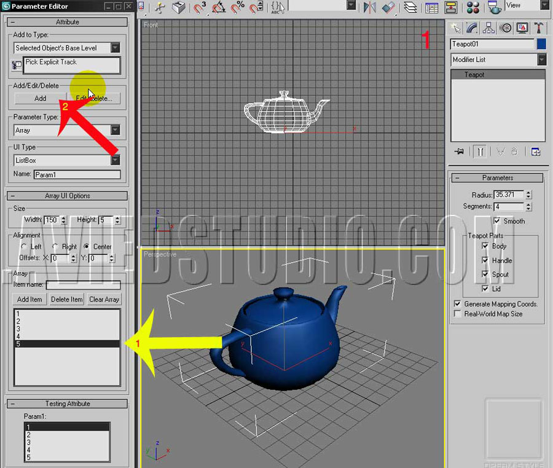
Task: Adjust the Width spinner arrows
Action: click(x=63, y=220)
